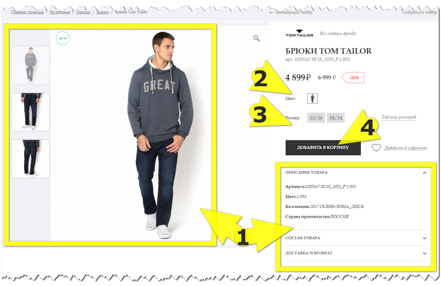This screenshot has width=441, height=286.
Task: Go to 'Главная страница' breadcrumb
Action: point(27,12)
